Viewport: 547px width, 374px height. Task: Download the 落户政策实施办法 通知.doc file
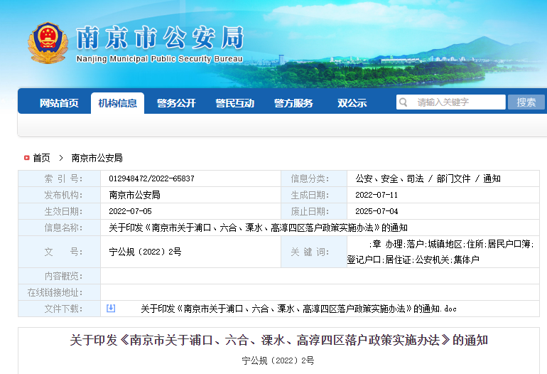(x=298, y=309)
